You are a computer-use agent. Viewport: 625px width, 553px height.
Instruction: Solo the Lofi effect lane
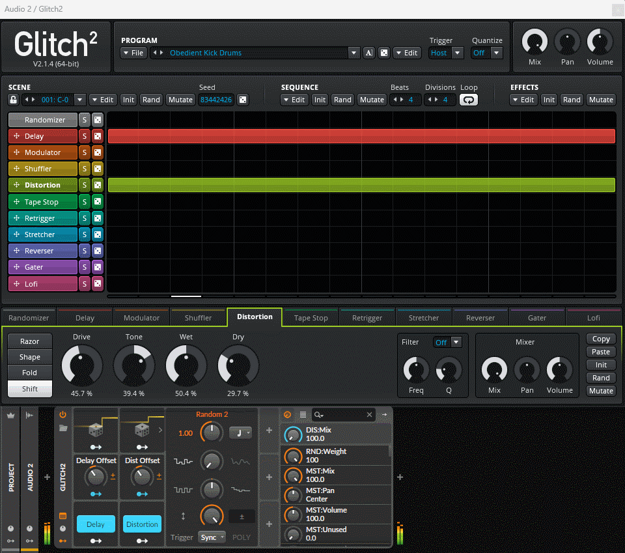(85, 284)
